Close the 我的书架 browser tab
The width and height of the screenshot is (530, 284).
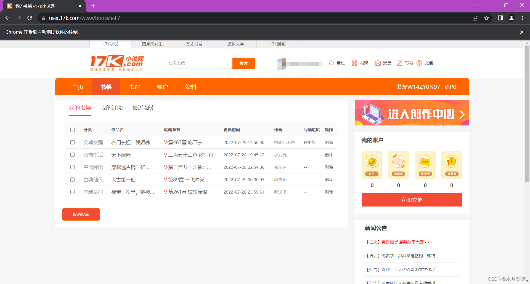pos(80,6)
